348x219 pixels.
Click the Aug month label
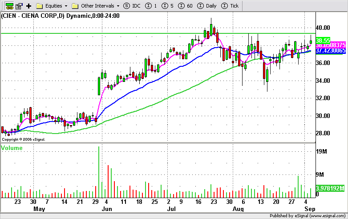(238, 209)
